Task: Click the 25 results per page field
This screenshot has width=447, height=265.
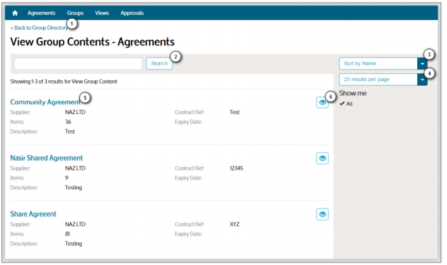Action: [378, 79]
